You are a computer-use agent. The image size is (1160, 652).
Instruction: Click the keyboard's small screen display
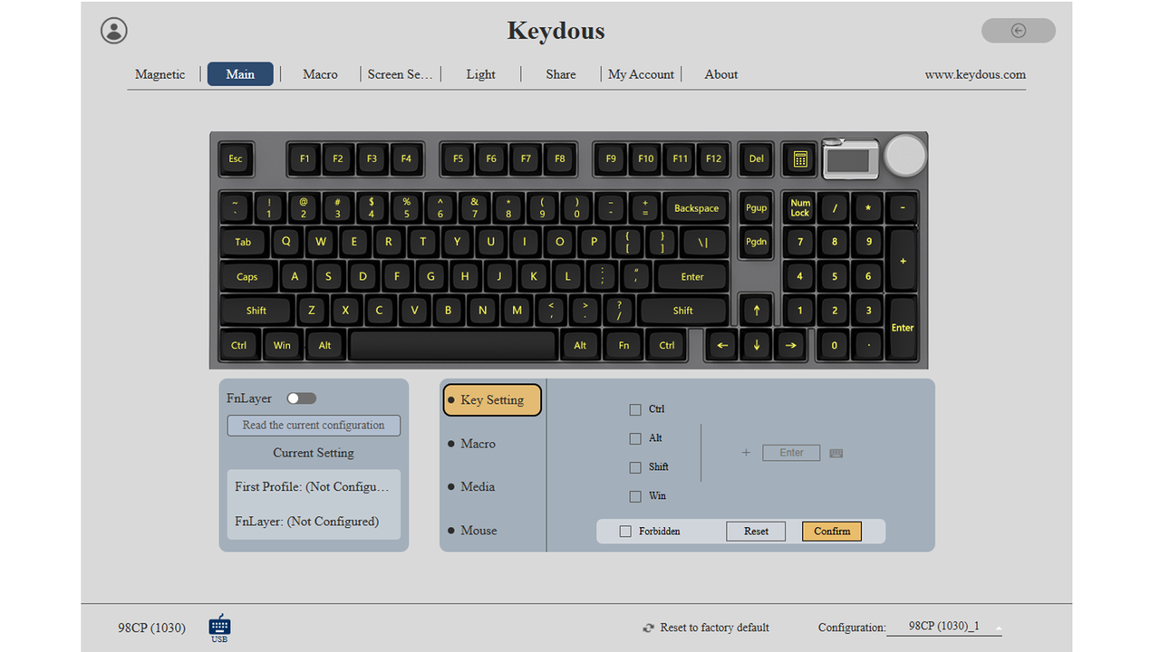tap(849, 159)
